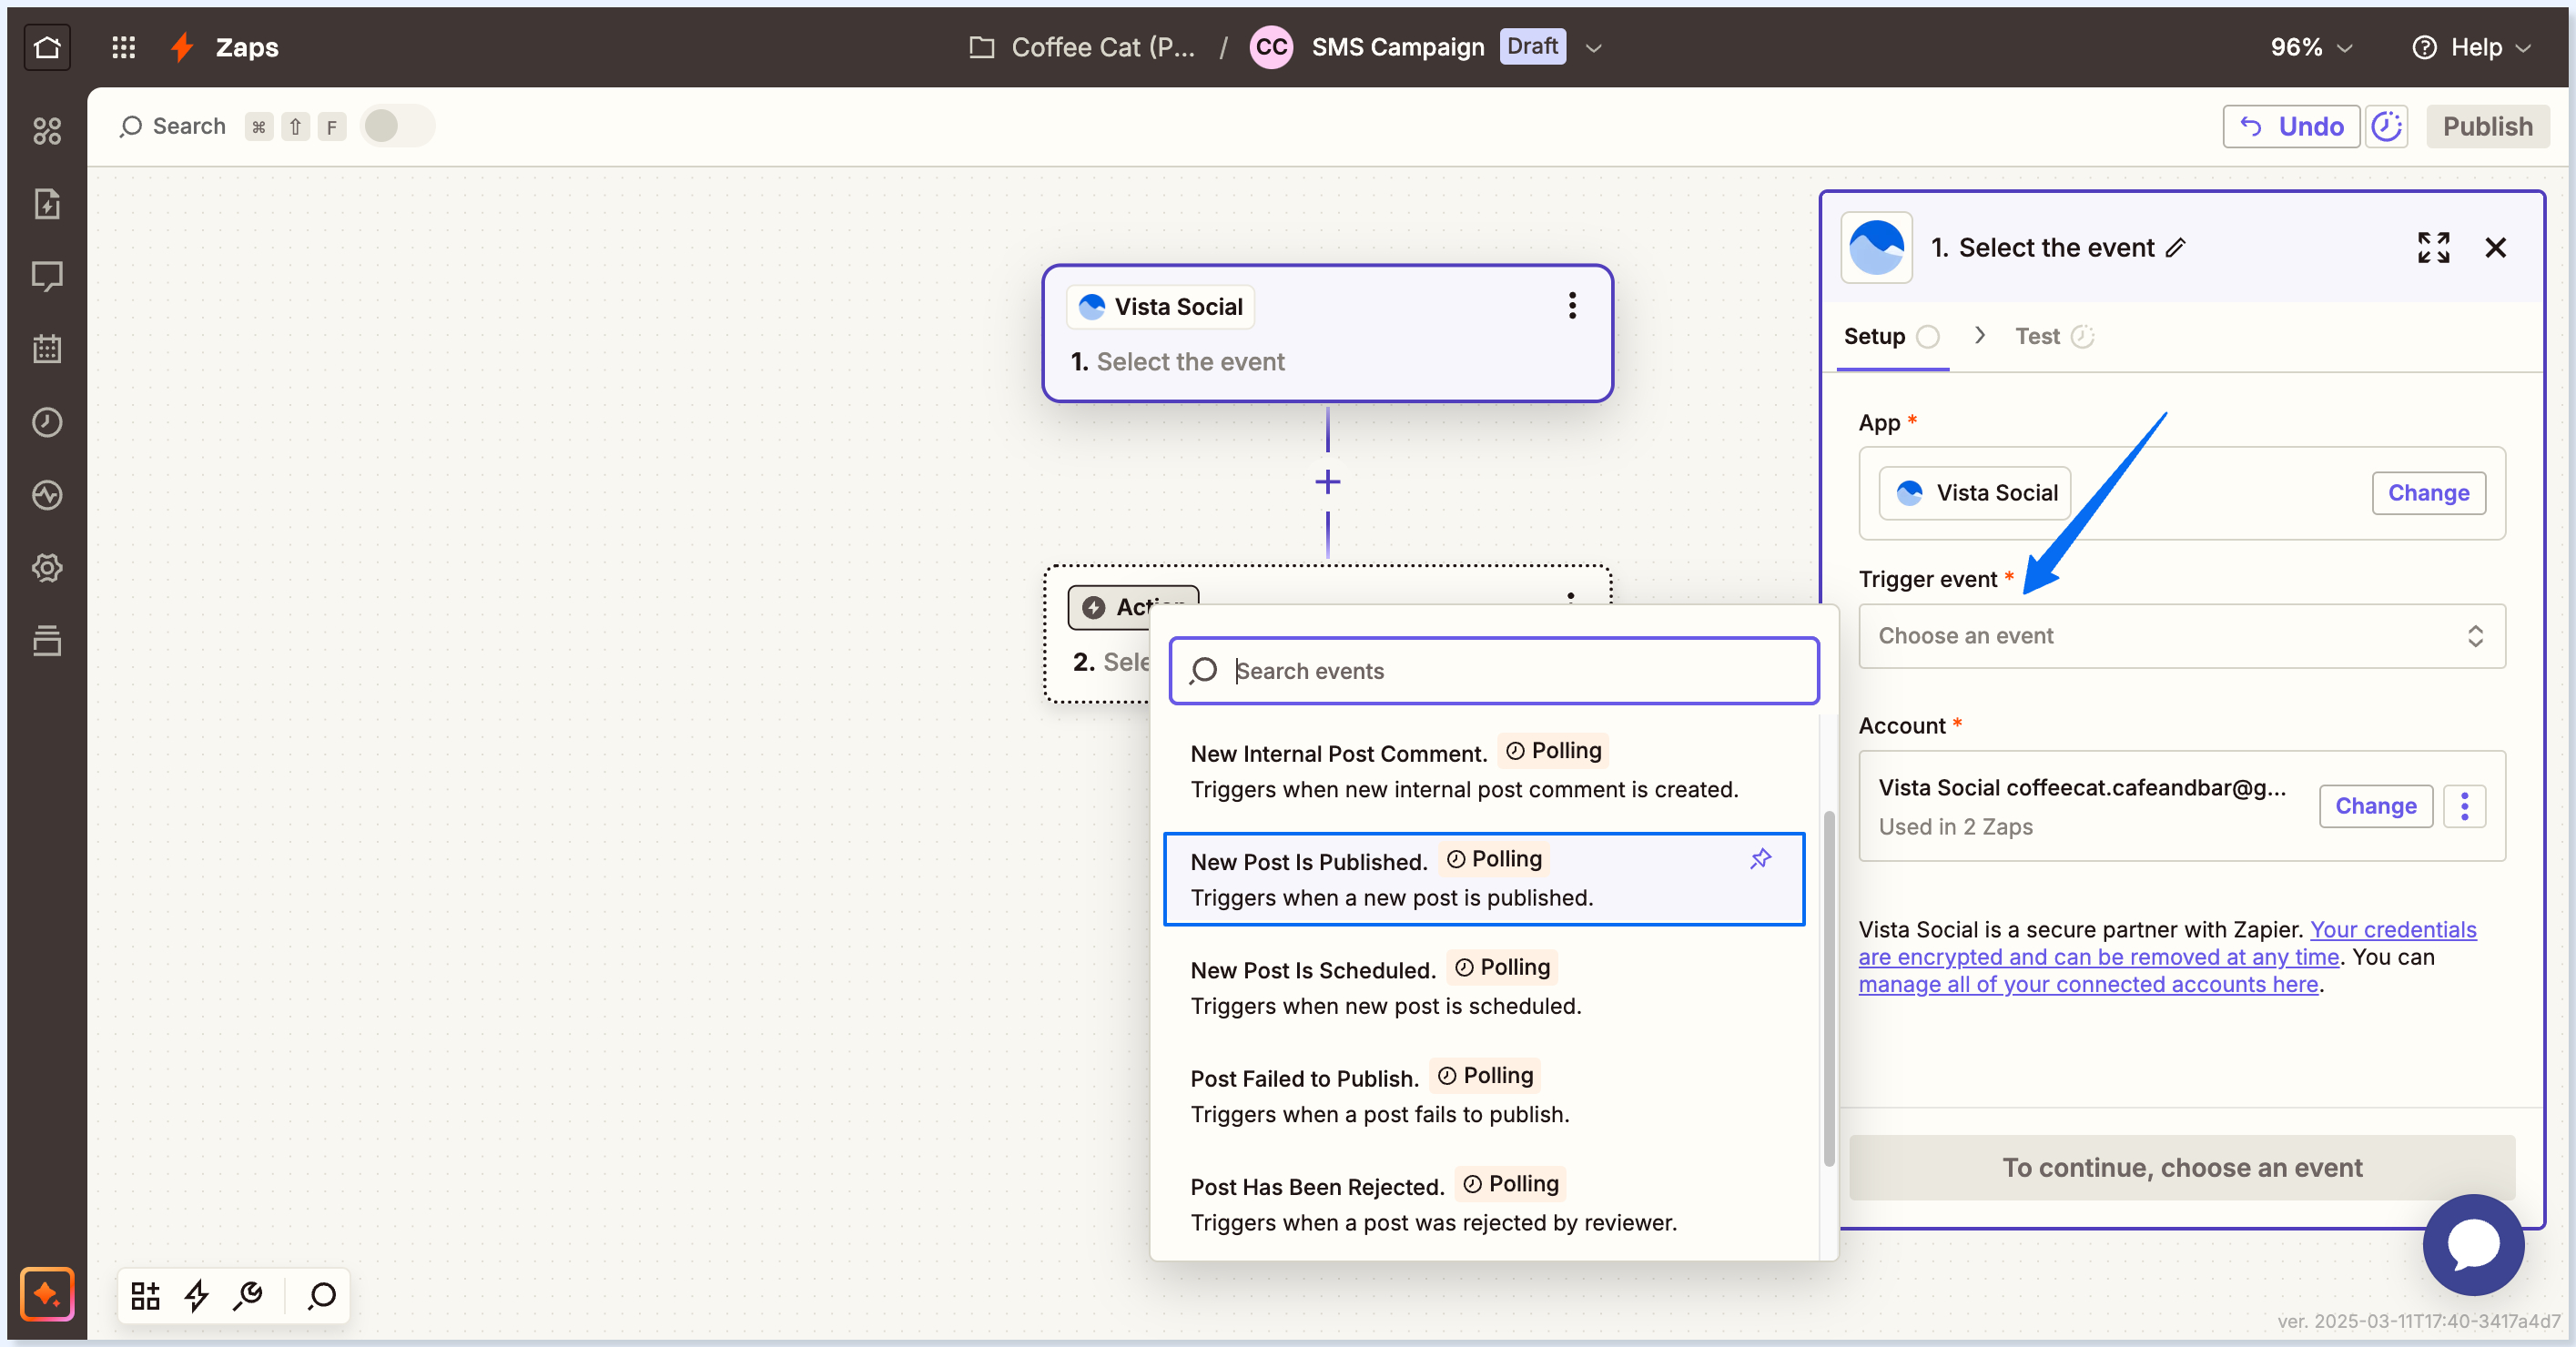Click the Zaps lightning bolt logo
The width and height of the screenshot is (2576, 1347).
[x=182, y=47]
